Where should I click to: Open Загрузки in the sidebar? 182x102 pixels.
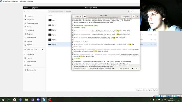(30, 34)
